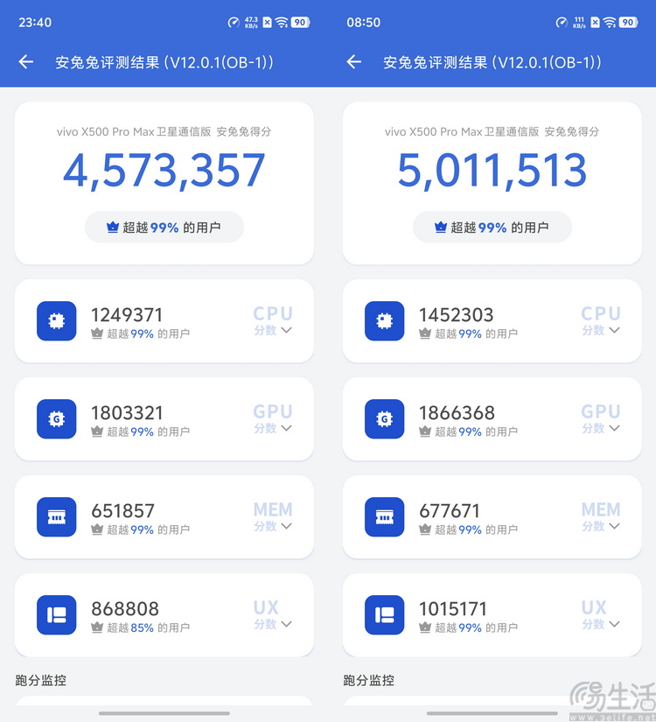Tap CPU chip icon beside 1452303
Screen dimensions: 656x722
[384, 321]
